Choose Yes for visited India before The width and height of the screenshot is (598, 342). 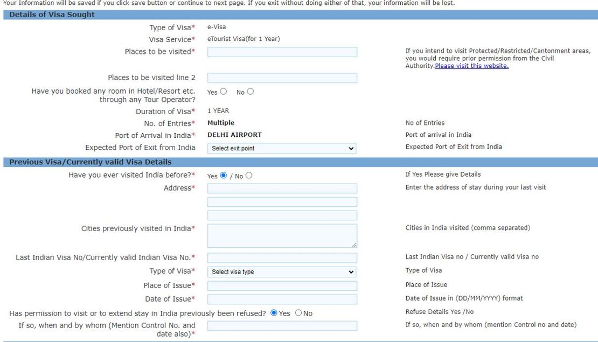[x=224, y=176]
